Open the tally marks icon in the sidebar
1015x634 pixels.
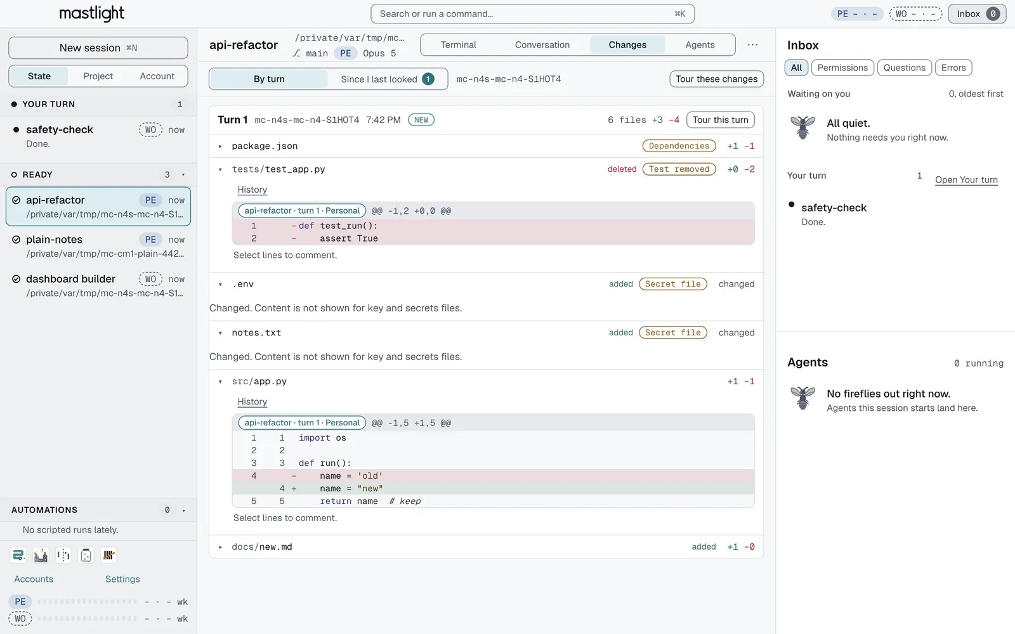[x=108, y=555]
